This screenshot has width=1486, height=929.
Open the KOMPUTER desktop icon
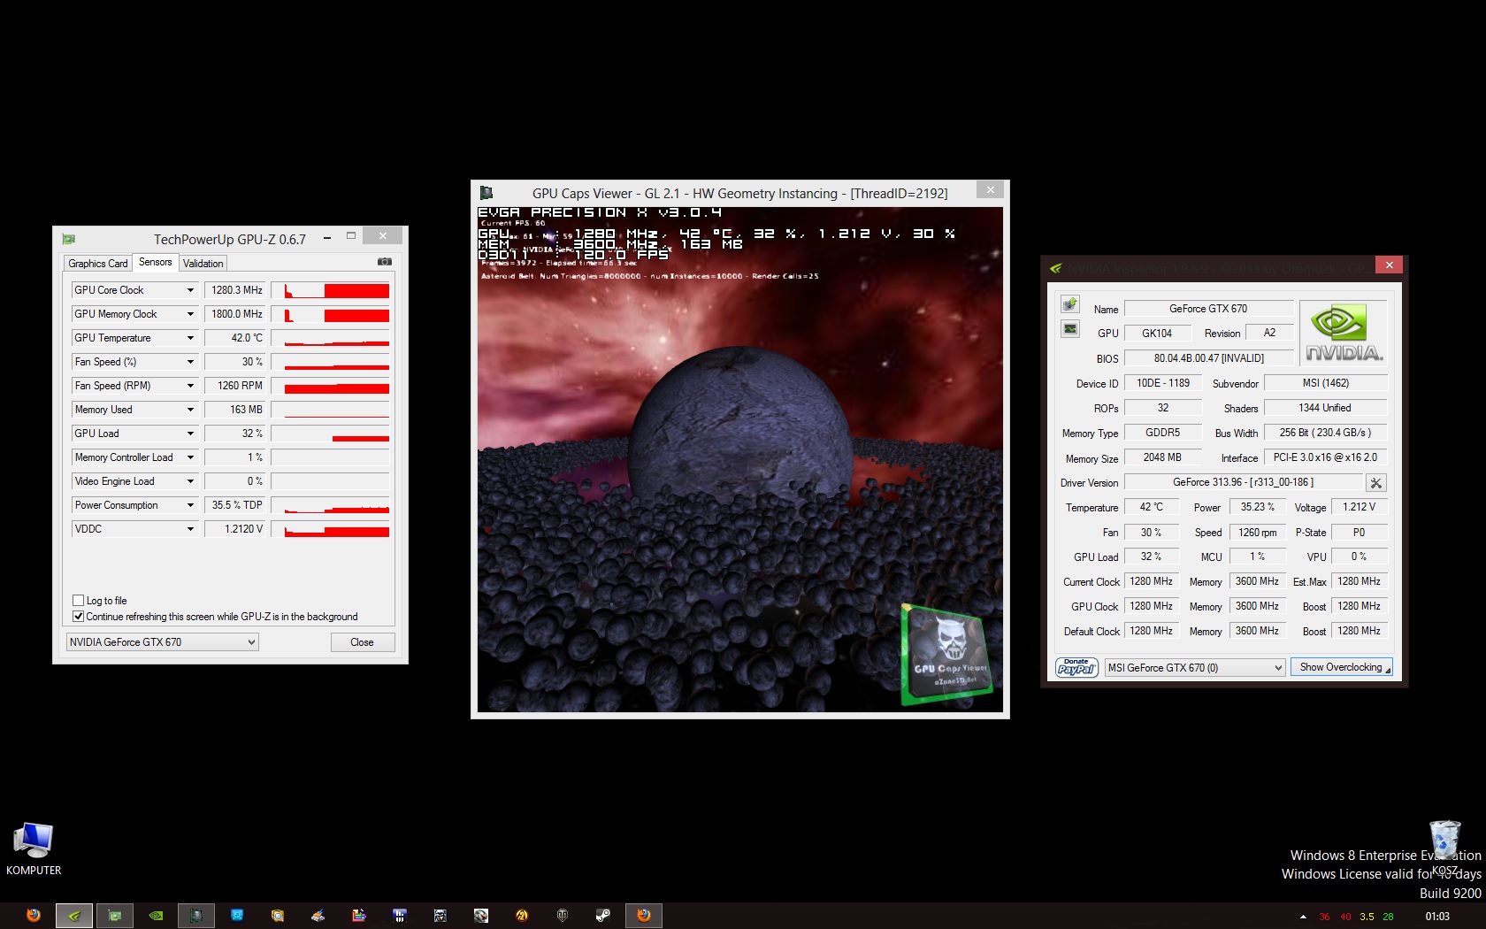[34, 841]
